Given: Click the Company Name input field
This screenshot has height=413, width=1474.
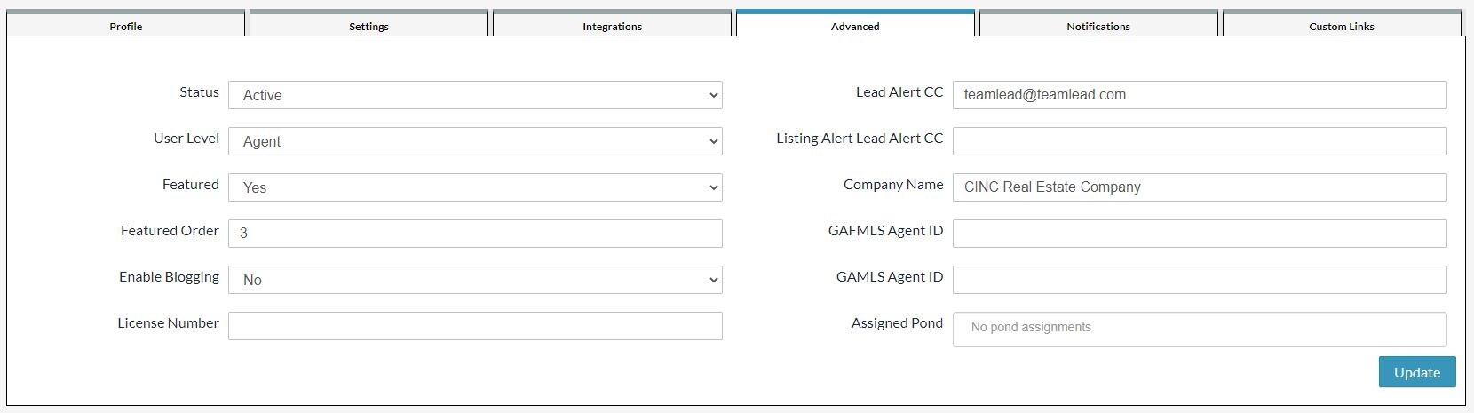Looking at the screenshot, I should [1200, 187].
